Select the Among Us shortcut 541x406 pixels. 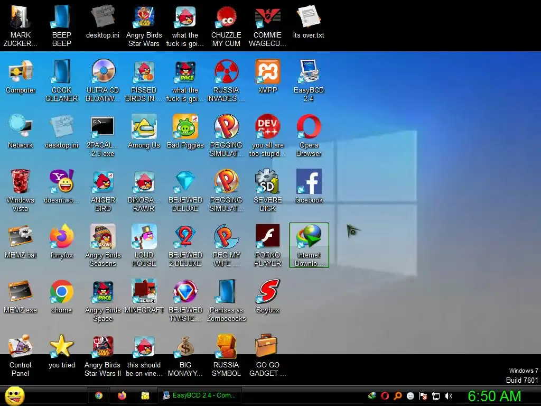[144, 132]
